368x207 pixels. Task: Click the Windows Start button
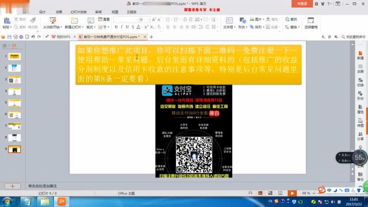tap(7, 202)
